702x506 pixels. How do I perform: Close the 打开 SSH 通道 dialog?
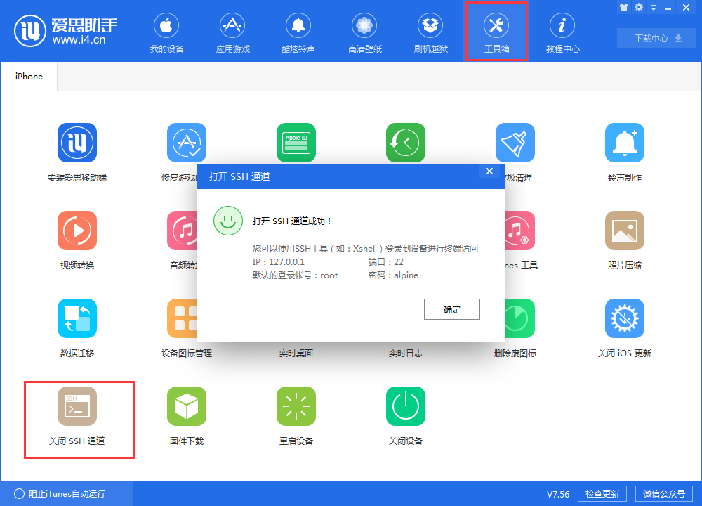[x=489, y=171]
